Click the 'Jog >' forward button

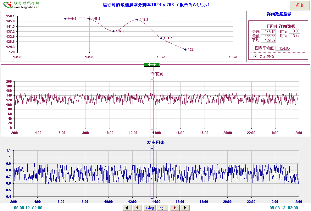(x=162, y=208)
